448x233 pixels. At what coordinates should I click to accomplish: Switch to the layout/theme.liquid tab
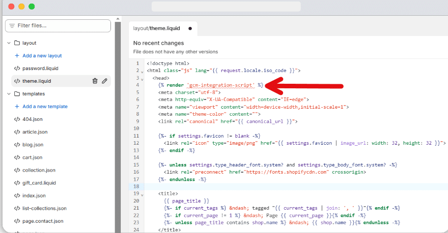click(162, 28)
